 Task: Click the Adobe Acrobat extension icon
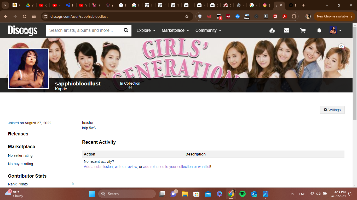tap(285, 16)
